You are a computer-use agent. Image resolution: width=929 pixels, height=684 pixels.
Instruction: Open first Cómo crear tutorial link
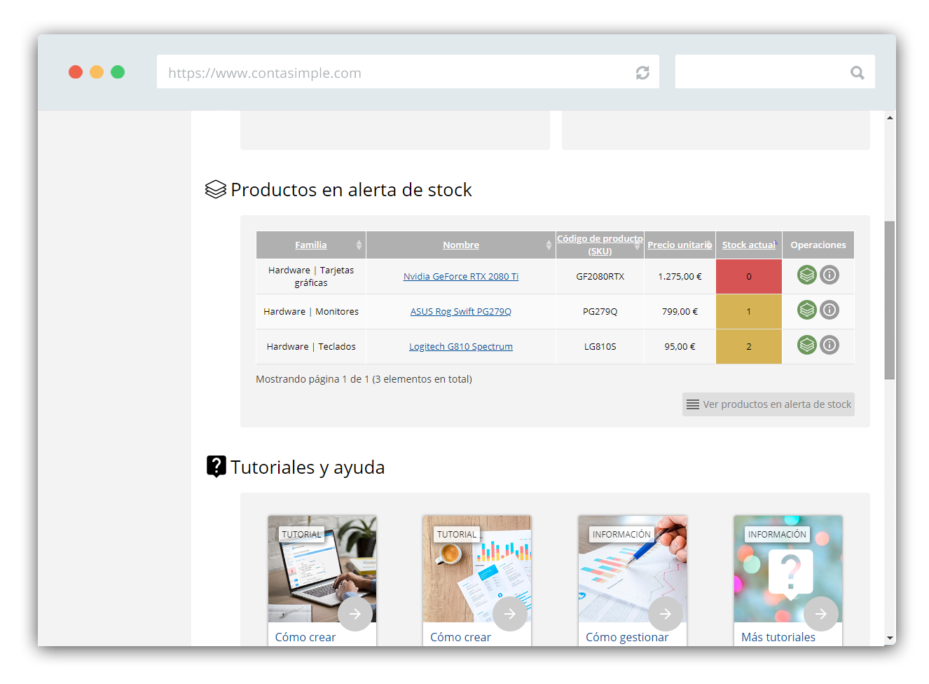tap(305, 637)
